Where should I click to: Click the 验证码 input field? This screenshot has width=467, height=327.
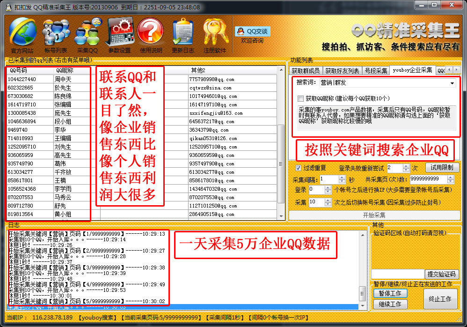click(398, 274)
